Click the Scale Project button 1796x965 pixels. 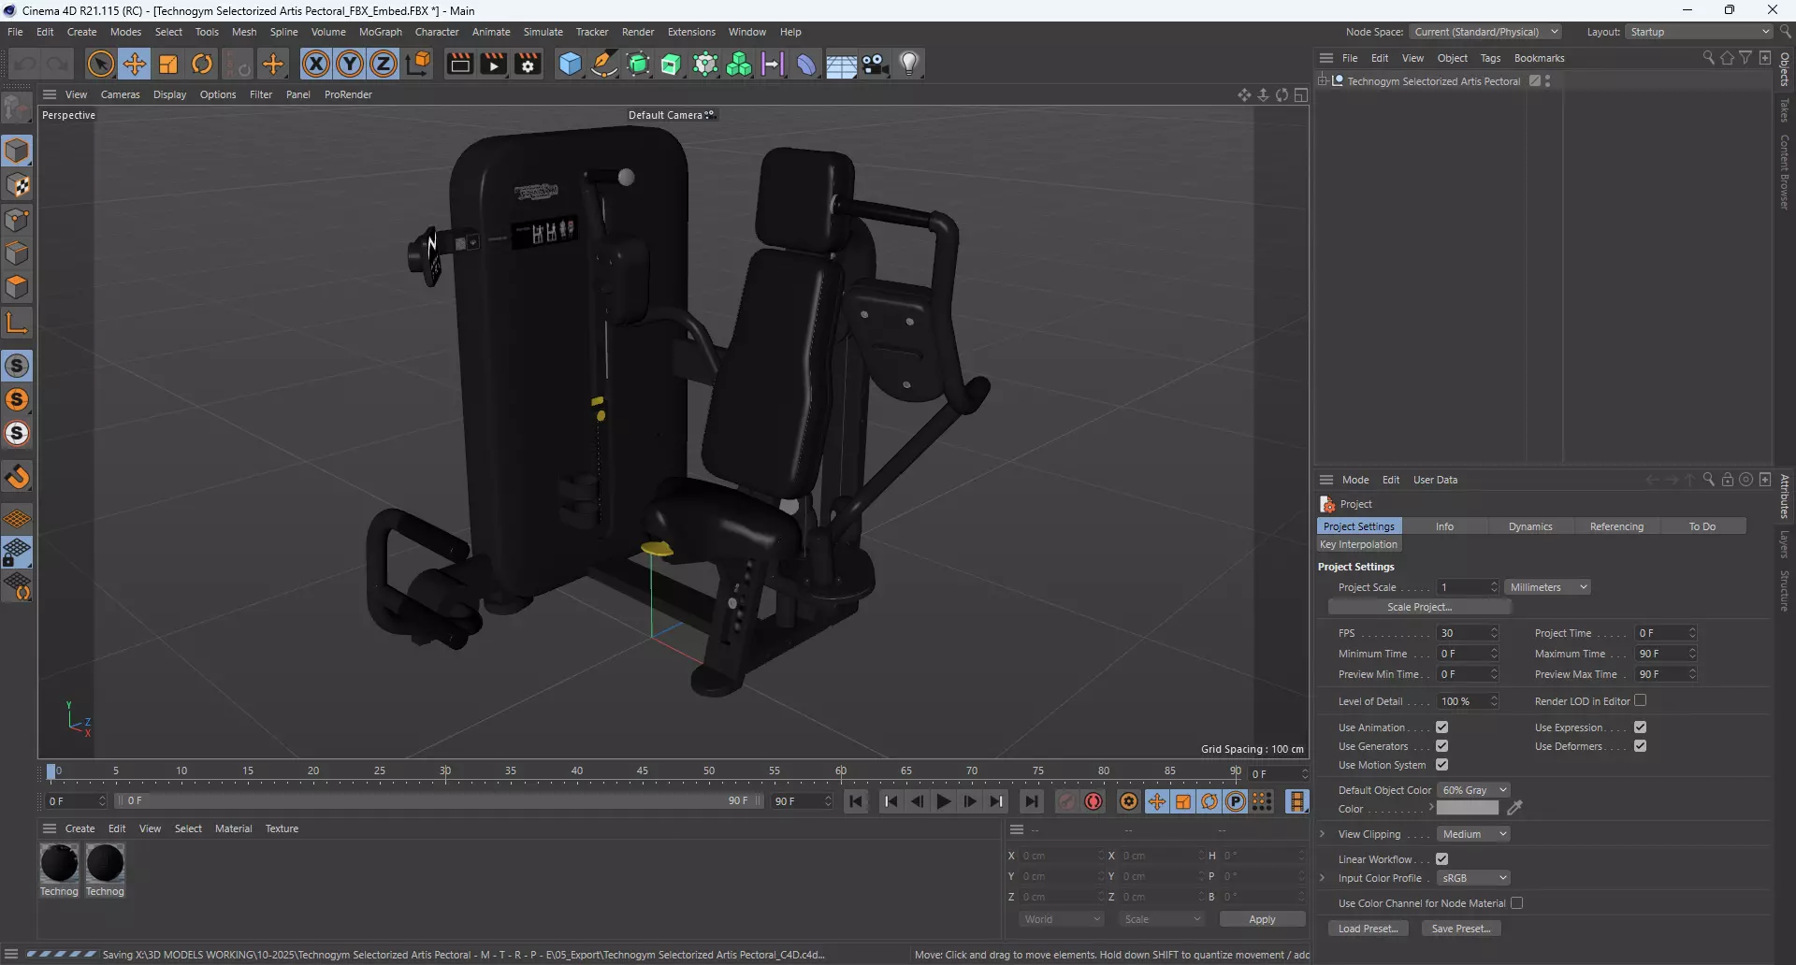pyautogui.click(x=1419, y=607)
